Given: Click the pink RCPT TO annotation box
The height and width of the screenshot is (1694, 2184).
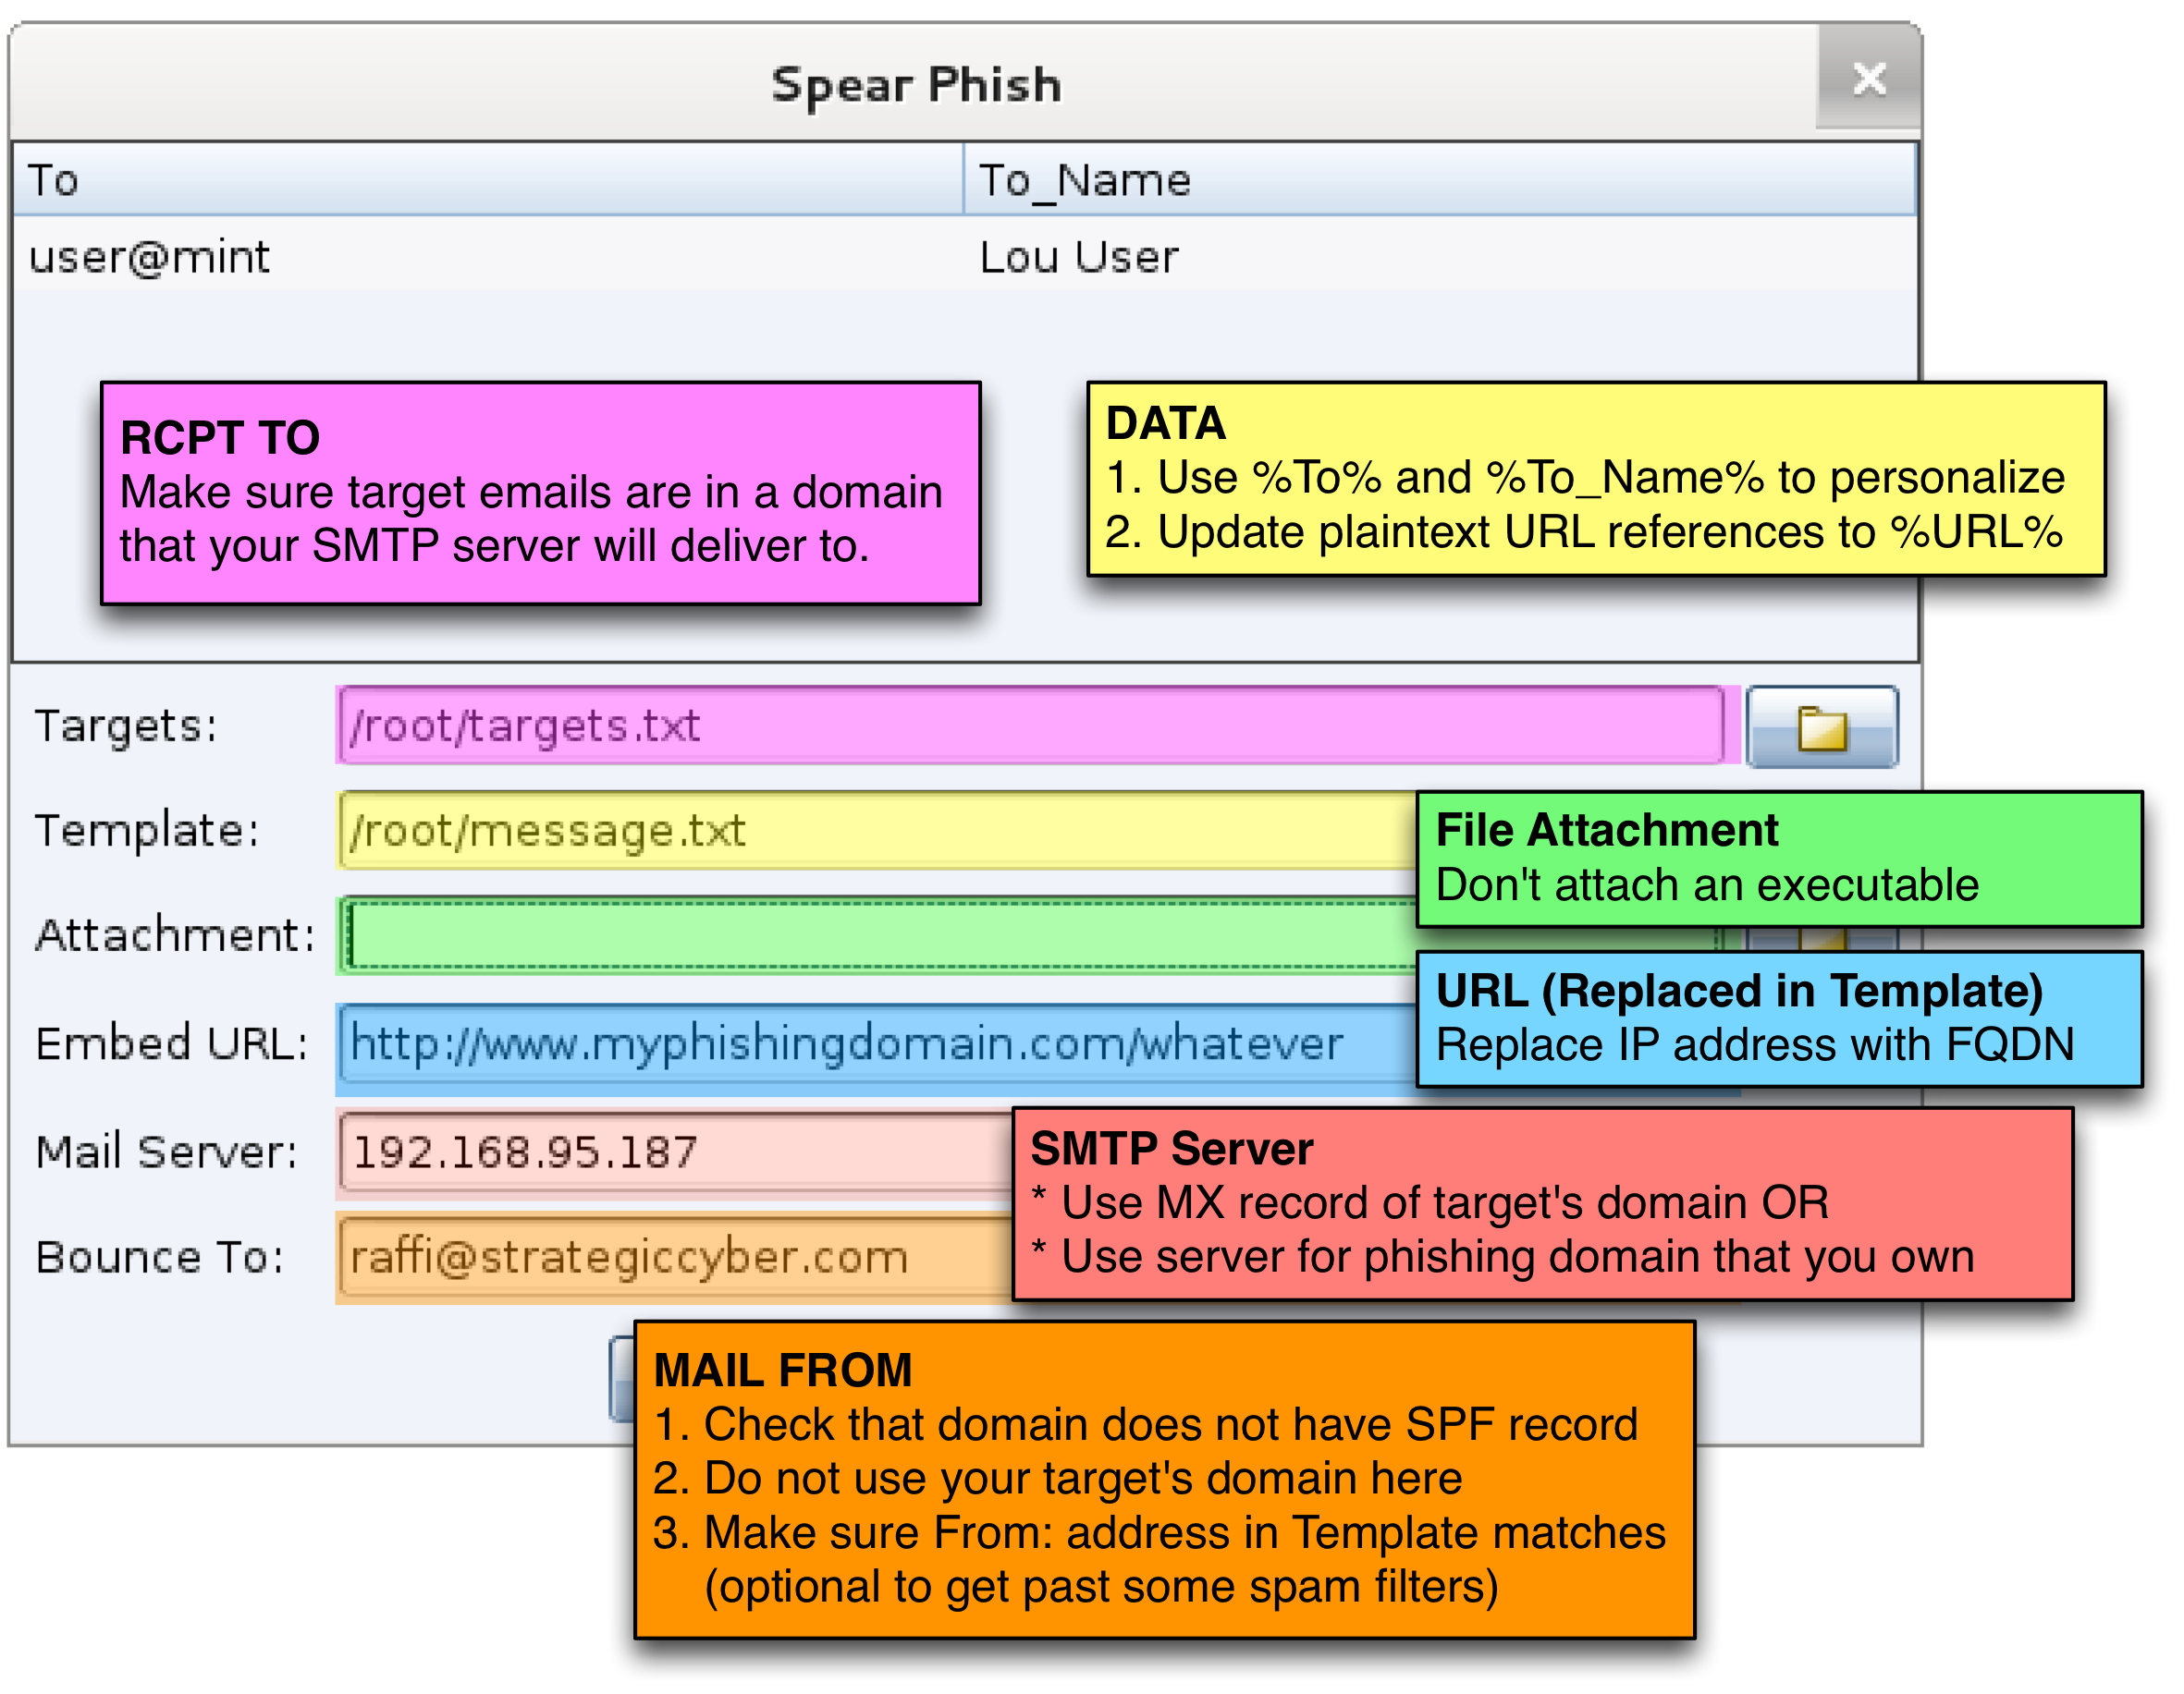Looking at the screenshot, I should [x=540, y=493].
